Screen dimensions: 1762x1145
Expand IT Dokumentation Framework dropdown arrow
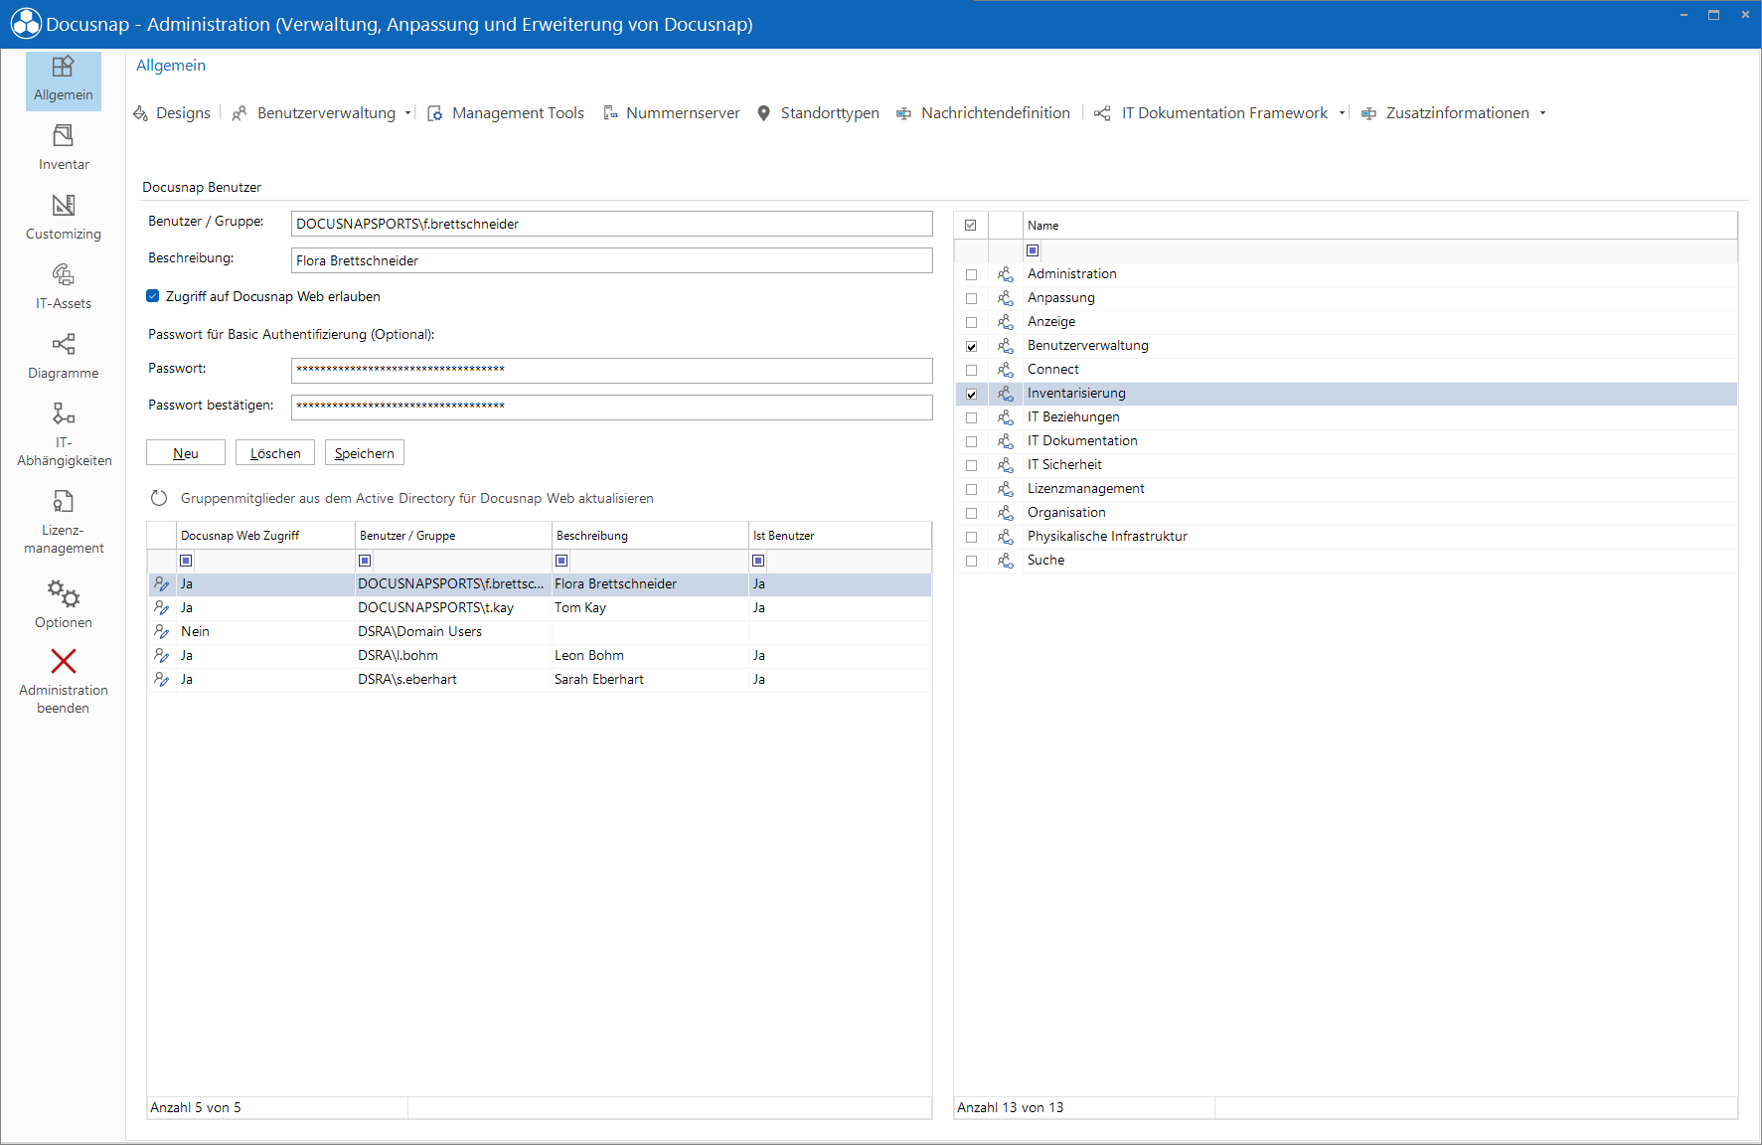(1342, 113)
